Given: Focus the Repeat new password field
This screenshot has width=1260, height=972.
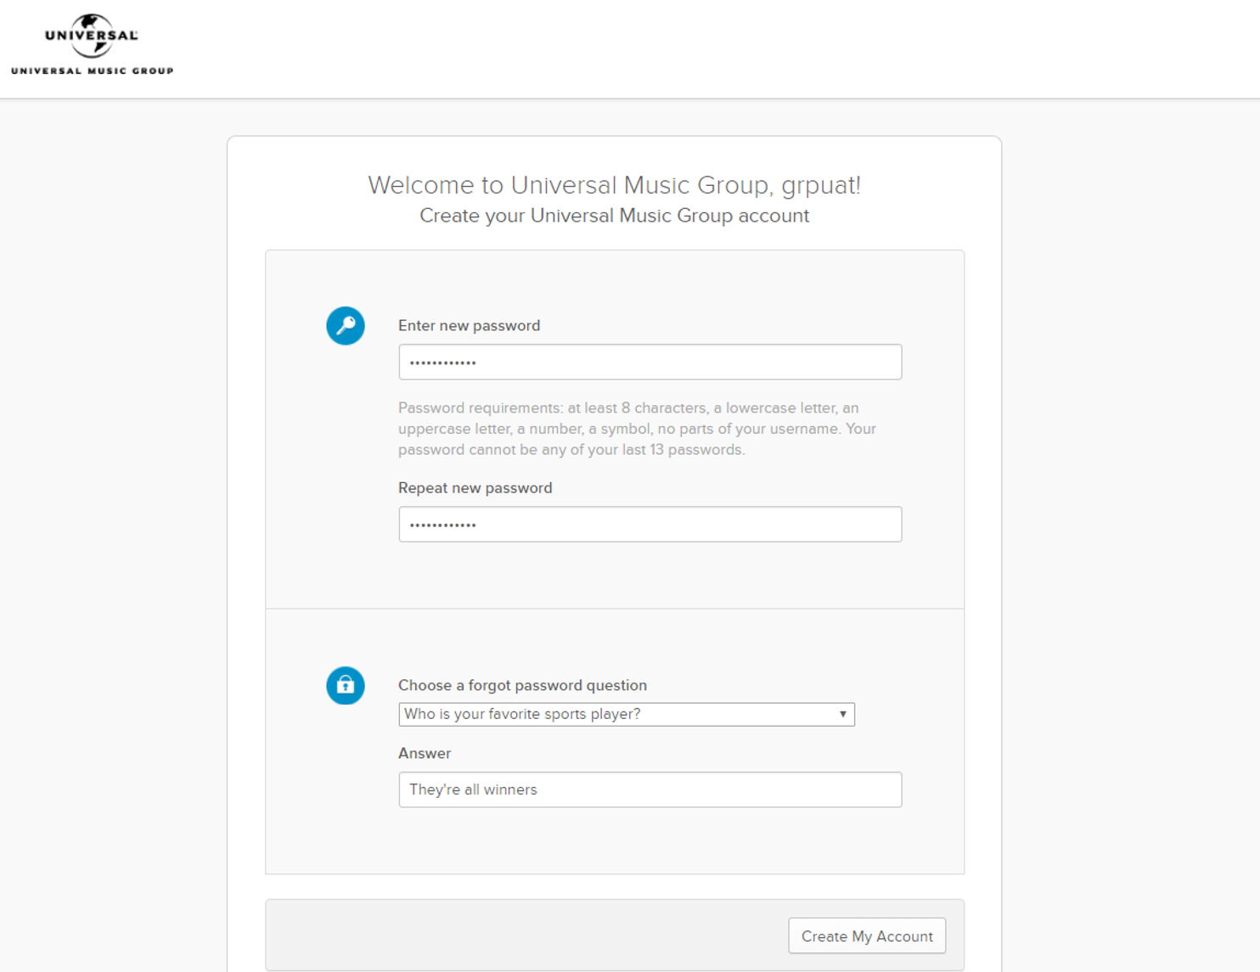Looking at the screenshot, I should click(x=650, y=524).
